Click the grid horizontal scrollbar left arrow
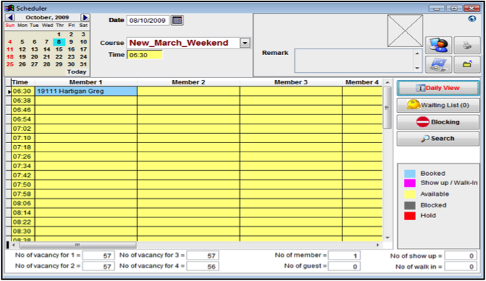Screen dimensions: 486x281 14,245
